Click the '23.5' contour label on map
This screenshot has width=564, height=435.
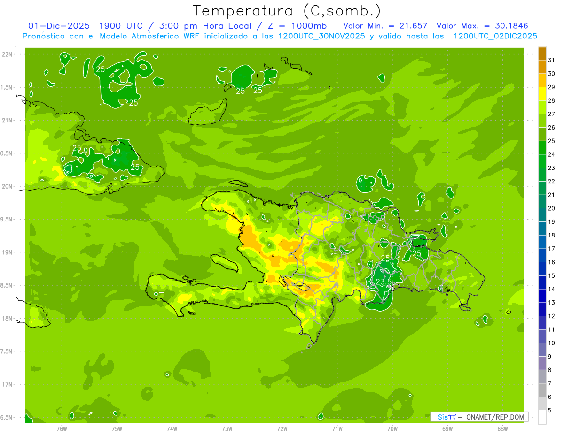[x=384, y=282]
